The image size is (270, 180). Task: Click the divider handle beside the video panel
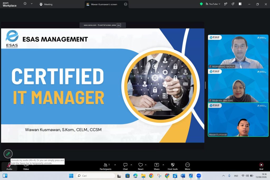pyautogui.click(x=205, y=85)
